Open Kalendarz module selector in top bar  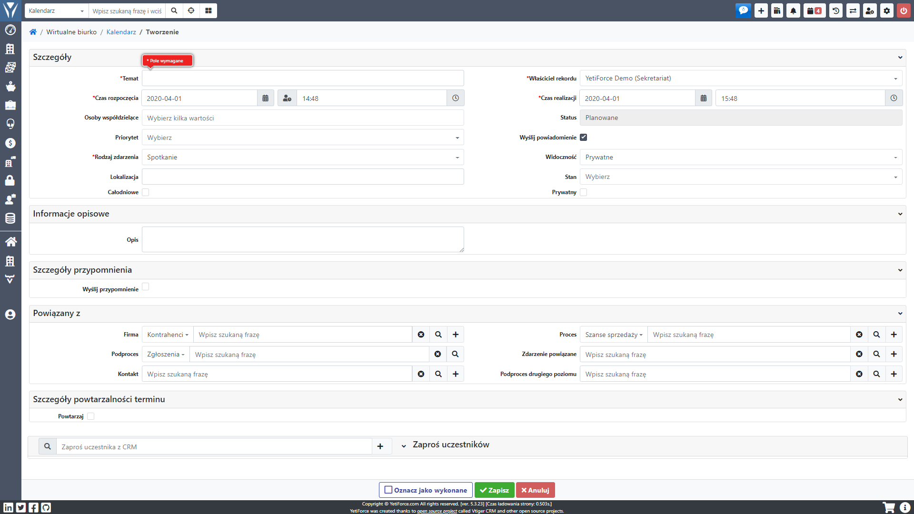point(56,10)
